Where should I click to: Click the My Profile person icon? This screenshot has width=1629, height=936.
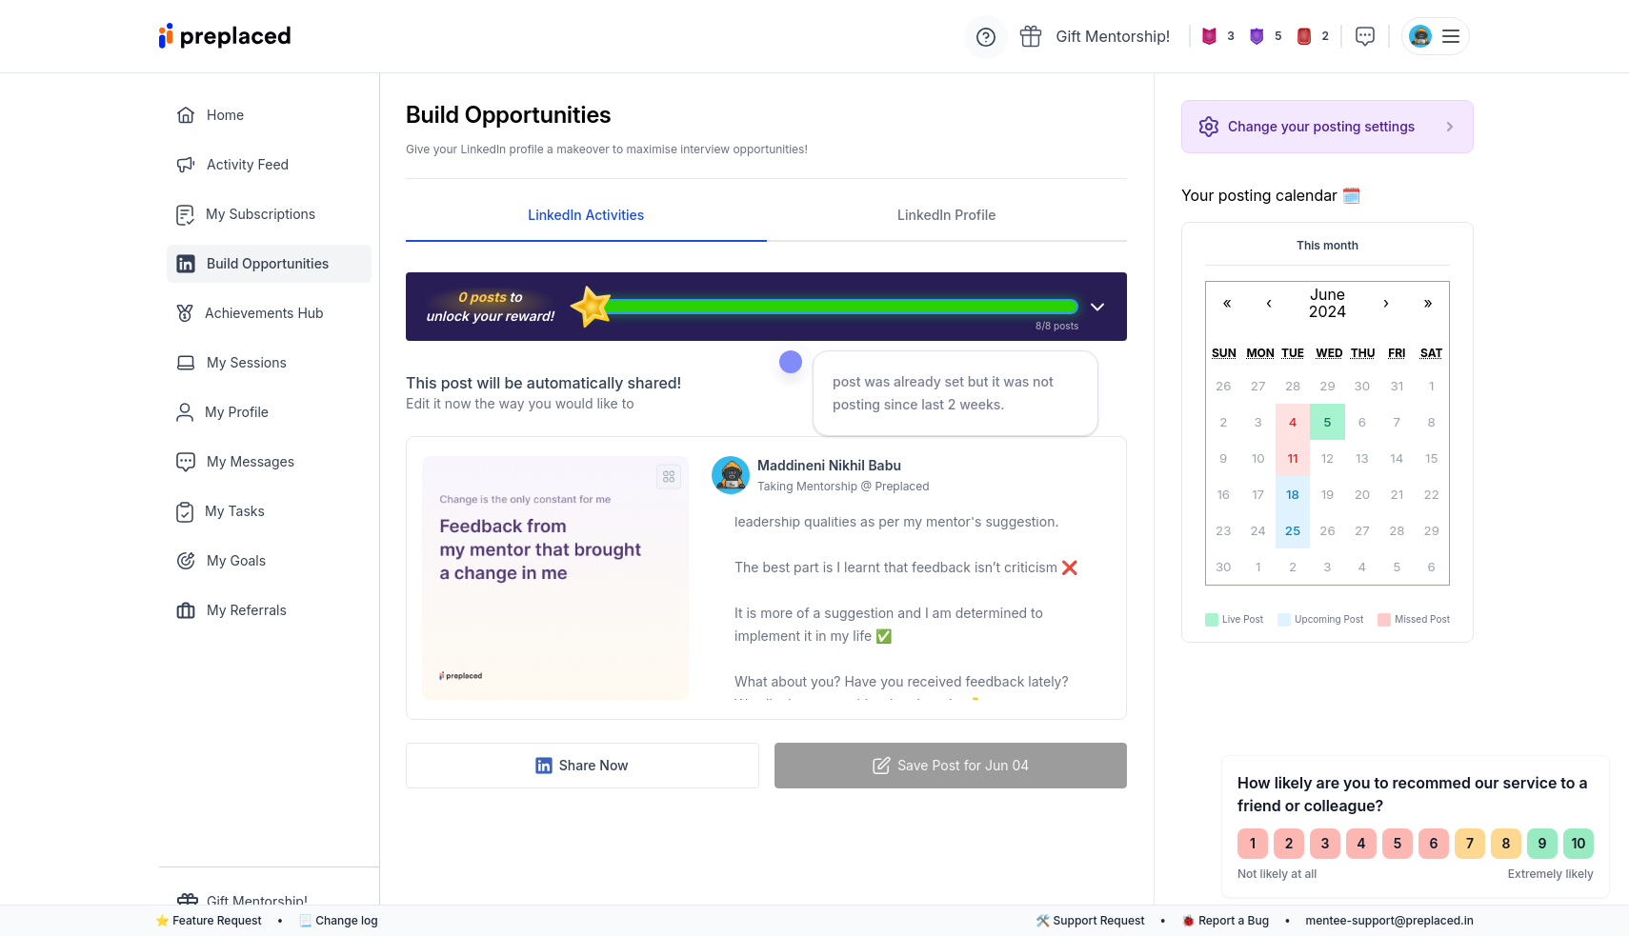point(185,412)
